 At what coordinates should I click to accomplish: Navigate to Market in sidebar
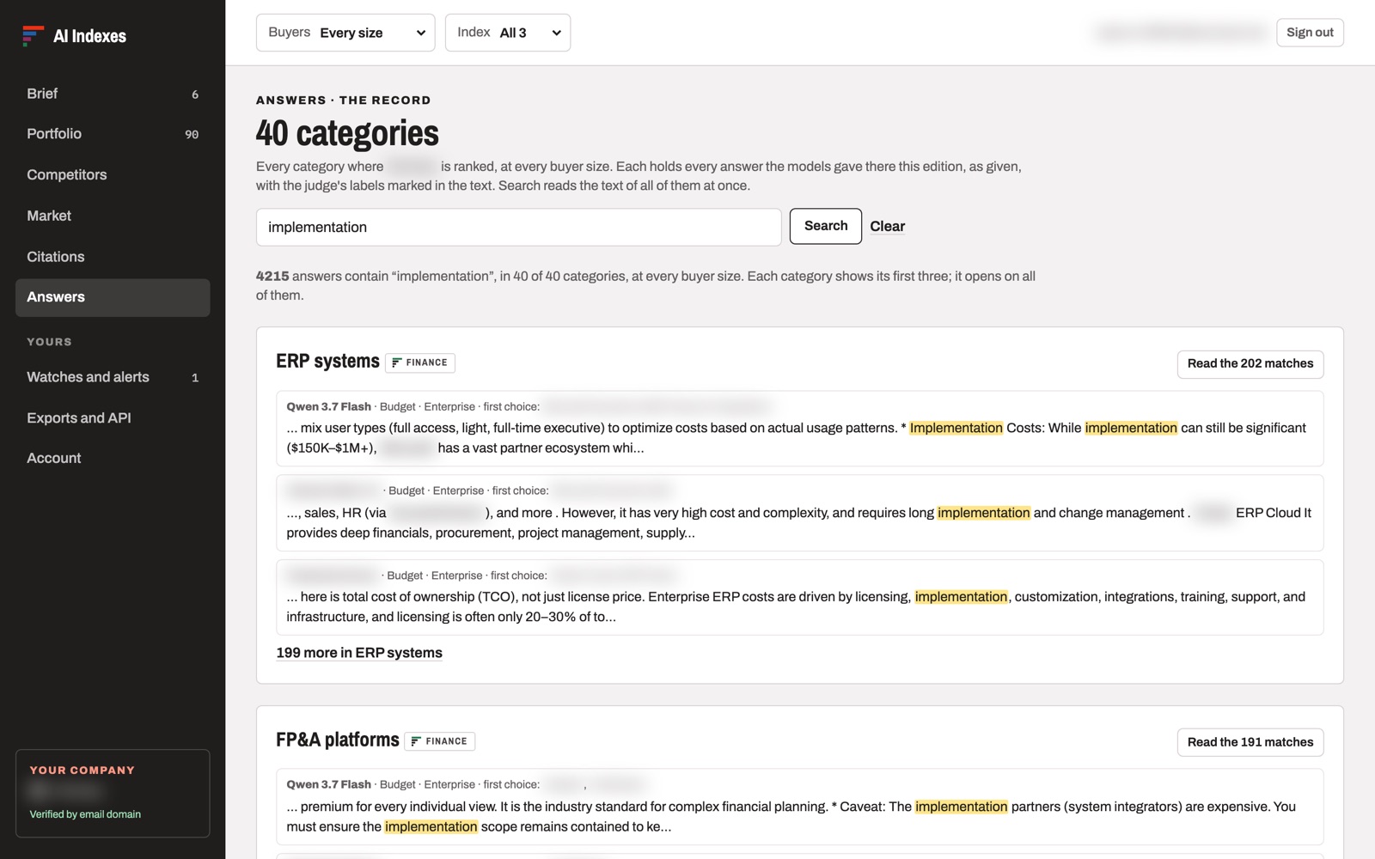click(113, 216)
